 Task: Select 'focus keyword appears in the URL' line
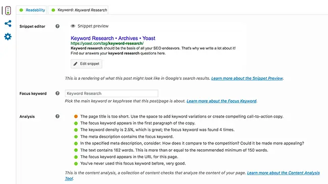(129, 157)
